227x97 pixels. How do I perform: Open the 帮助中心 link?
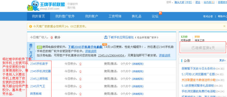(x=222, y=16)
